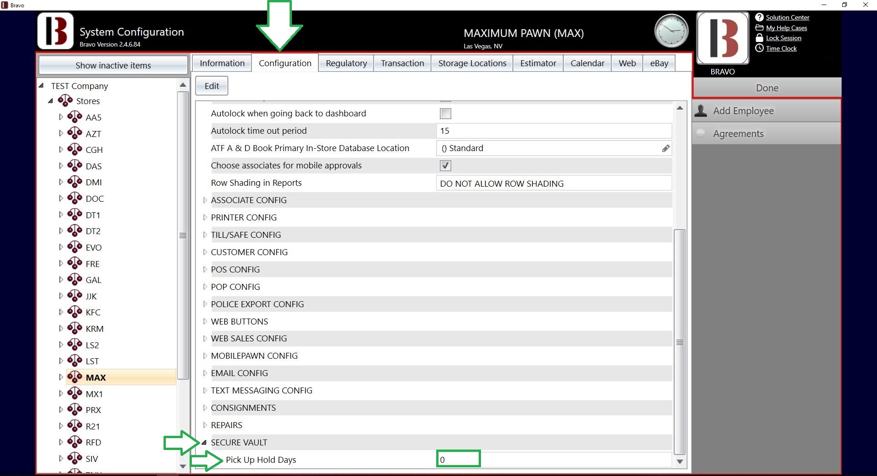Viewport: 877px width, 476px height.
Task: Click the Lock Session padlock icon
Action: pyautogui.click(x=759, y=38)
